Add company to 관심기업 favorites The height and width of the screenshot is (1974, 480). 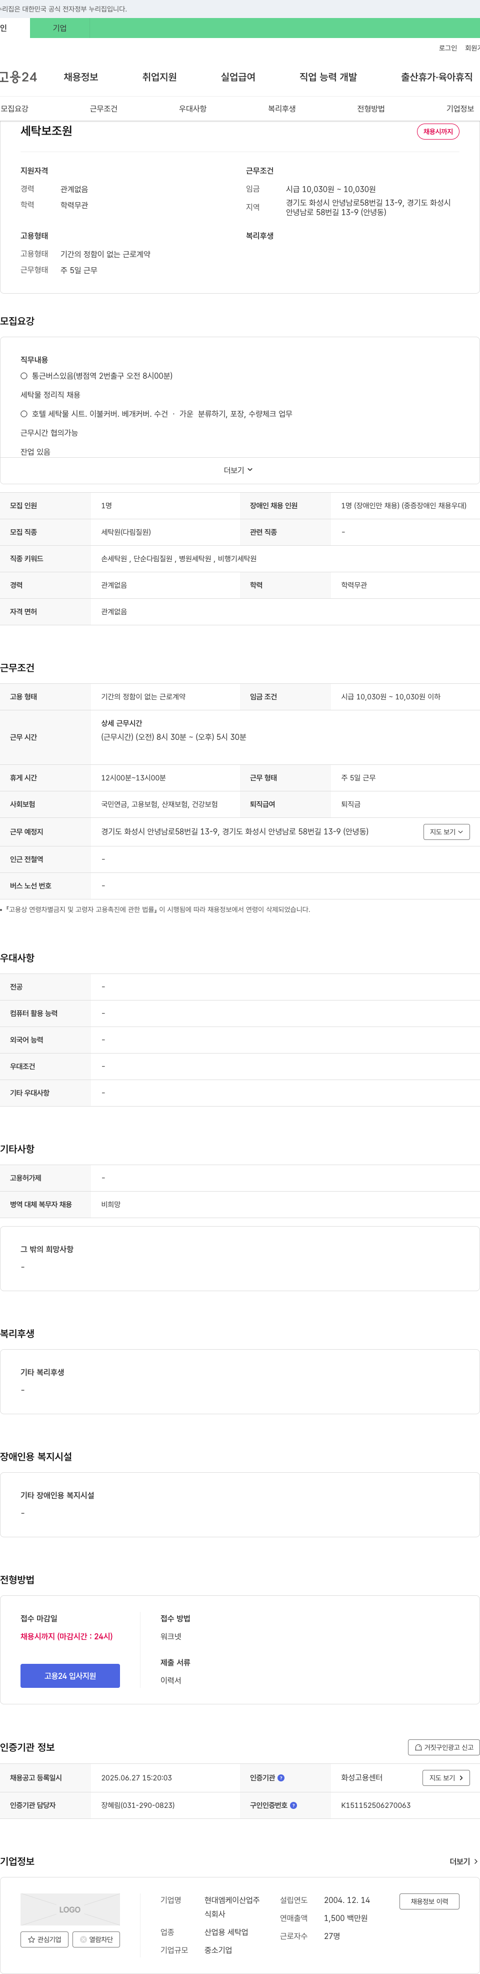(44, 1939)
